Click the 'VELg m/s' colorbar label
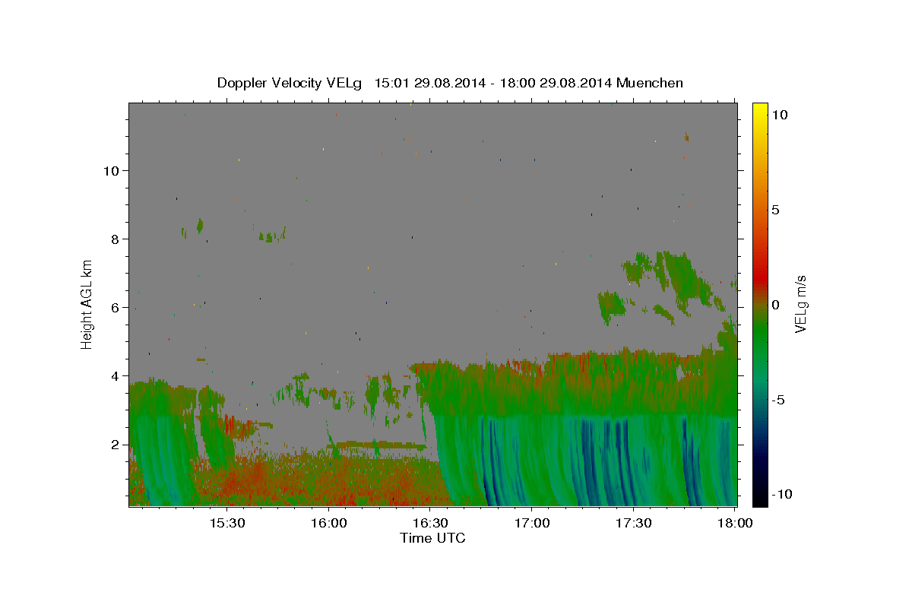 point(800,304)
